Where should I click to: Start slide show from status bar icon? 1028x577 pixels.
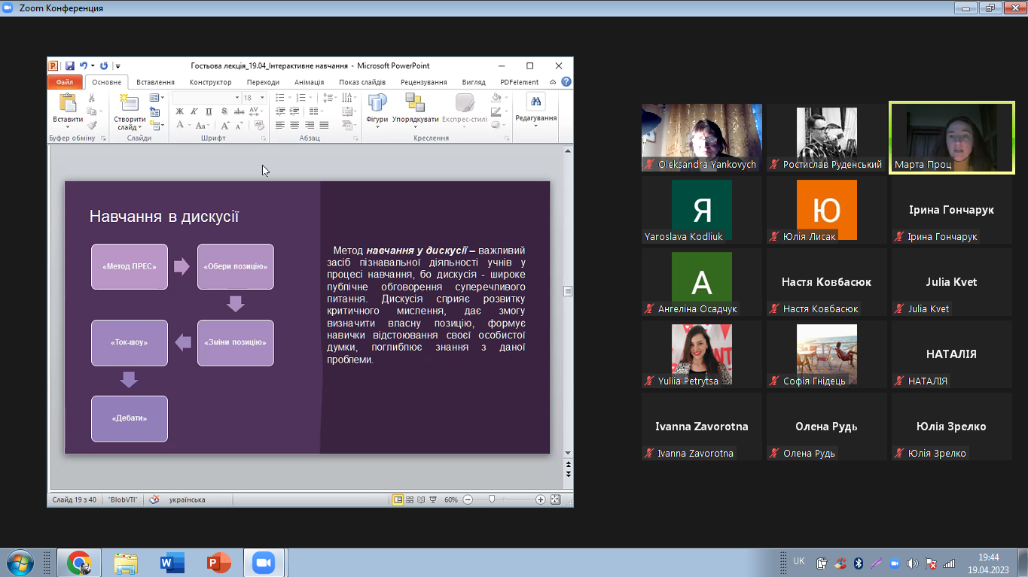[433, 500]
